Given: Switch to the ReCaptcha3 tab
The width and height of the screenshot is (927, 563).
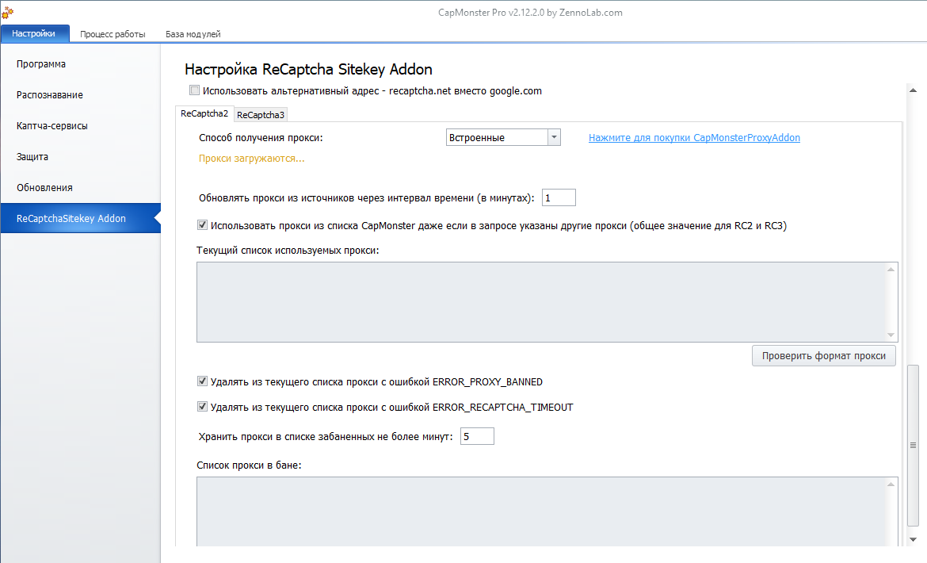Looking at the screenshot, I should (261, 115).
